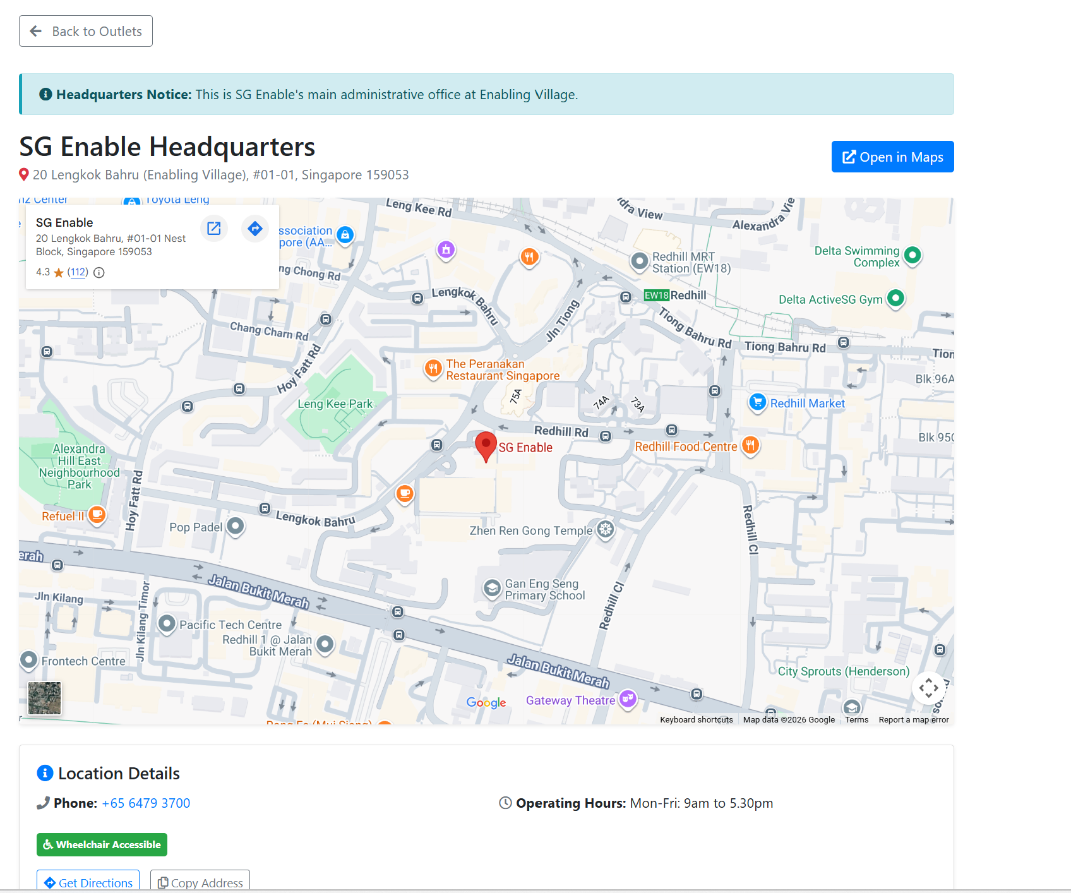
Task: Select Gan Eng Seng Primary School marker
Action: (x=492, y=589)
